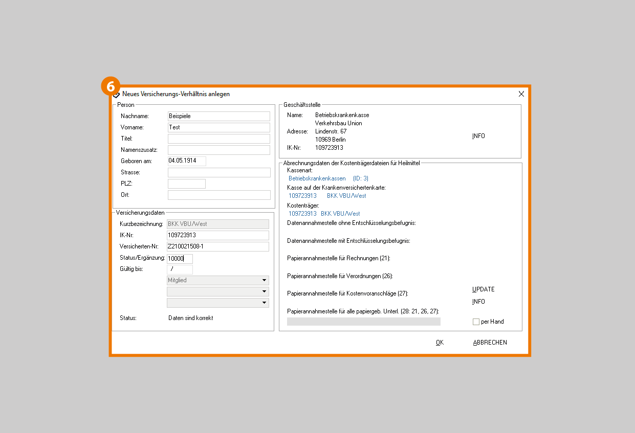Click the Betriebskrankenkassen Kassenart link

[317, 178]
